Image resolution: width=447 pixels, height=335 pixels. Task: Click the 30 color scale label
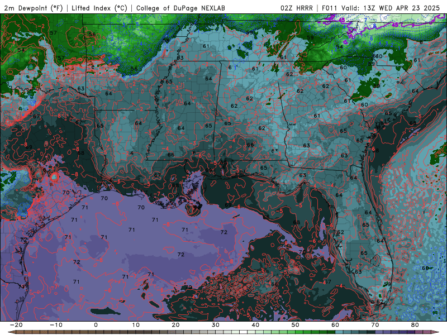(x=216, y=325)
